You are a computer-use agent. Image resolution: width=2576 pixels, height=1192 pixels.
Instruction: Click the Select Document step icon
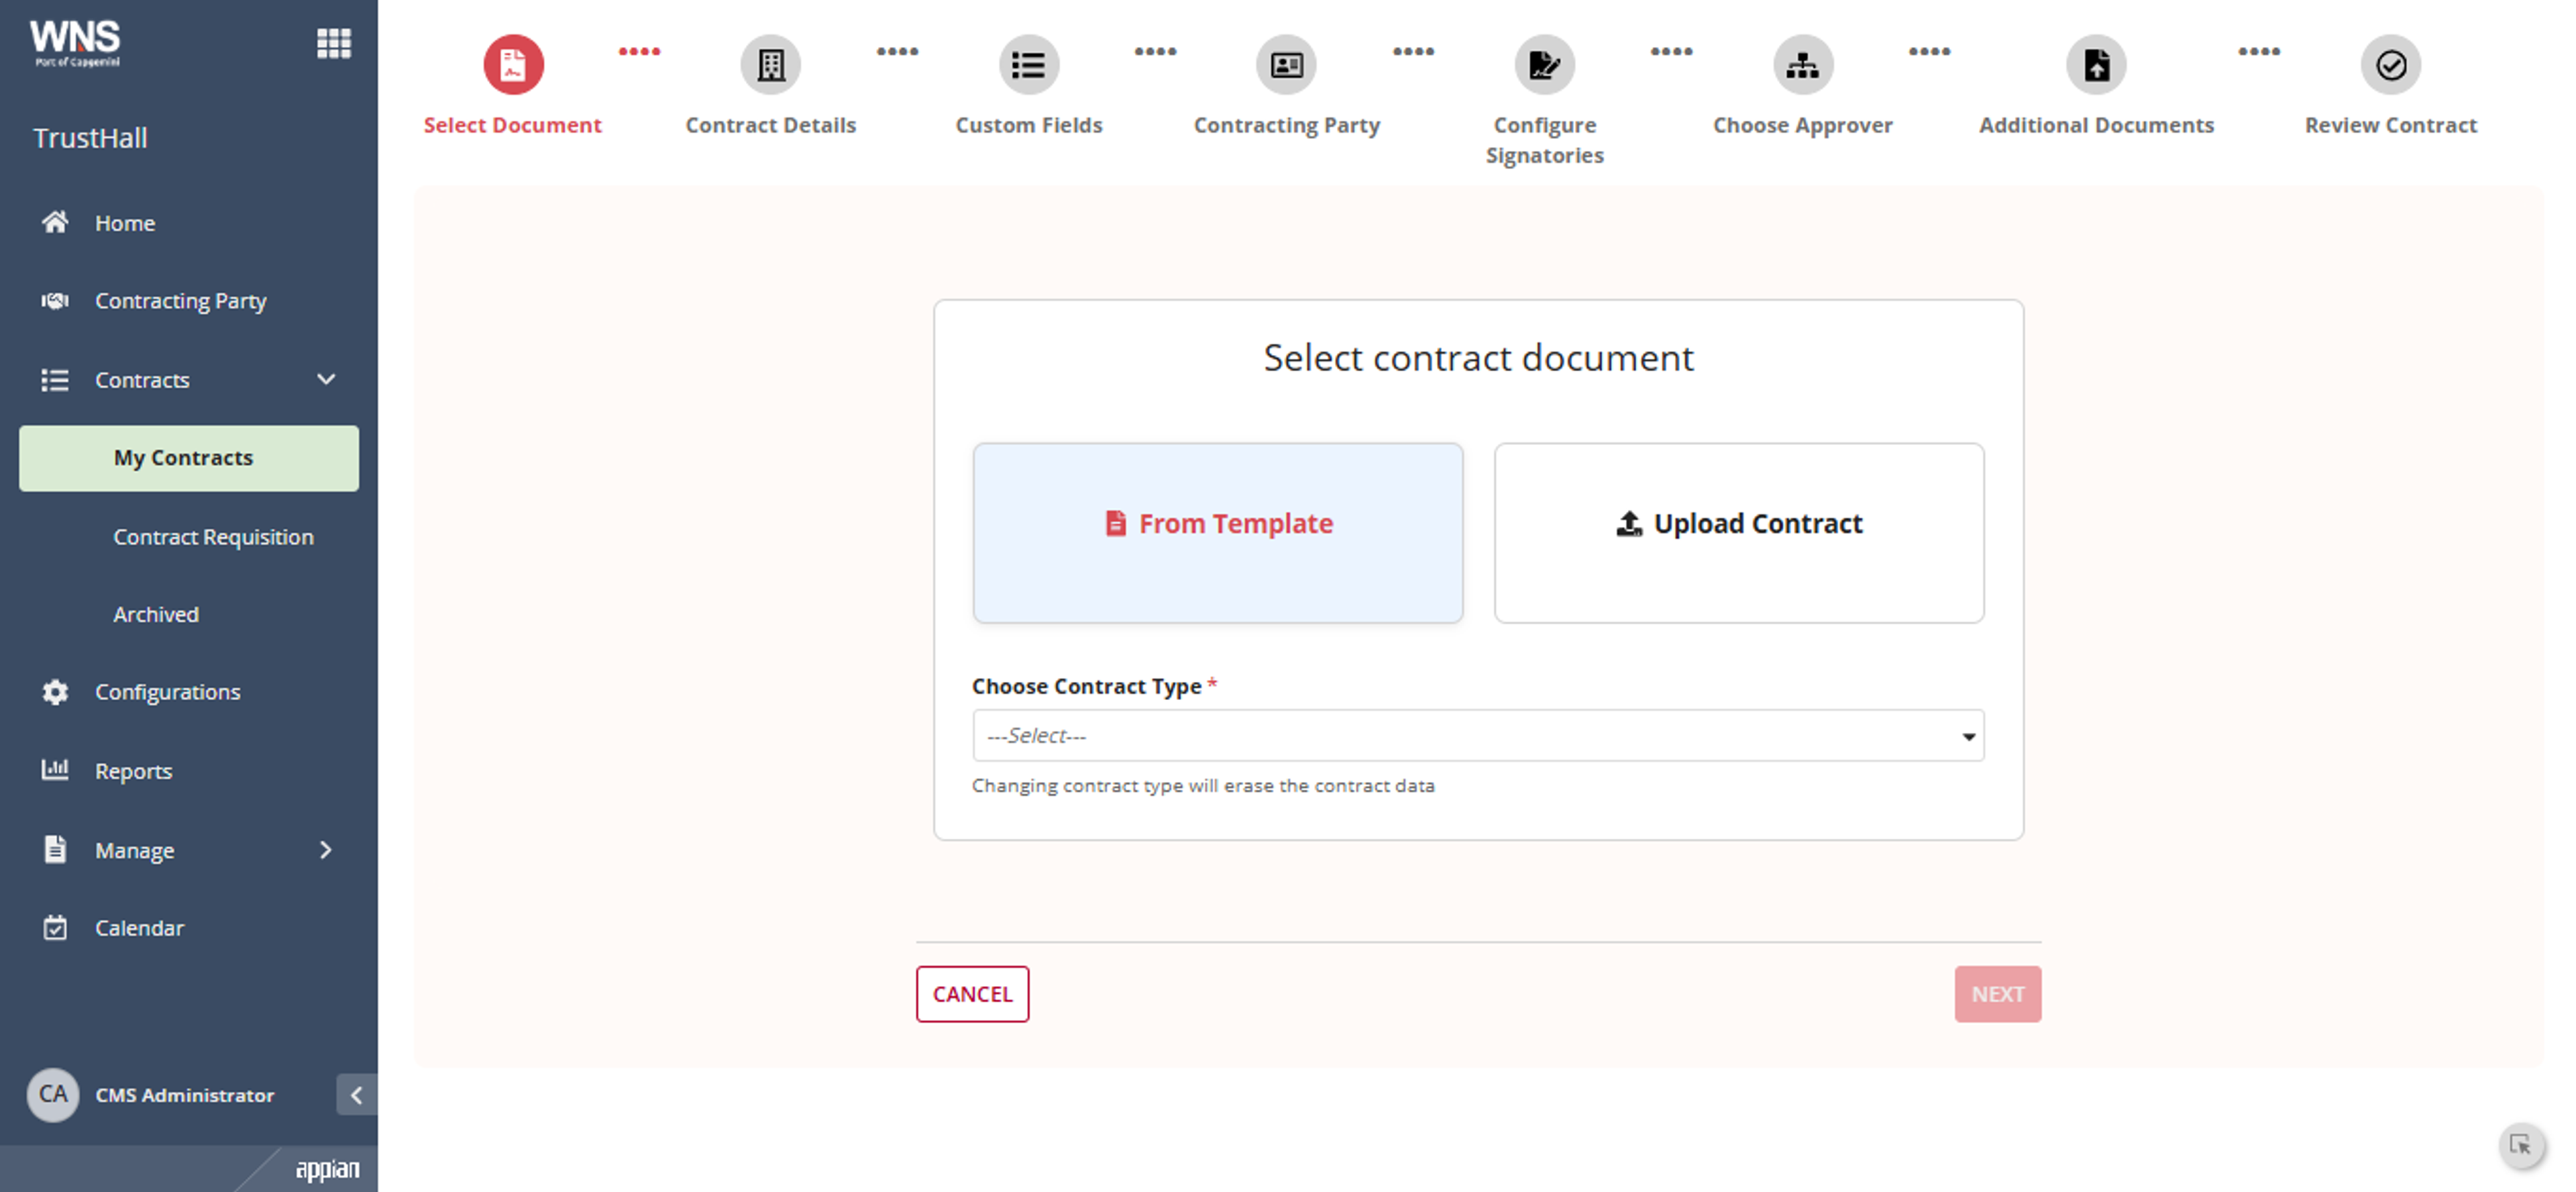(513, 65)
